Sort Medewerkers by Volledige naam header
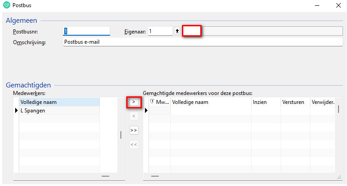Image resolution: width=347 pixels, height=186 pixels. point(59,102)
